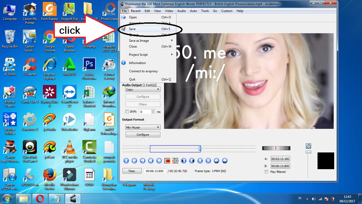Screen dimensions: 362x204
Task: Click the timeline slider handle
Action: [200, 148]
